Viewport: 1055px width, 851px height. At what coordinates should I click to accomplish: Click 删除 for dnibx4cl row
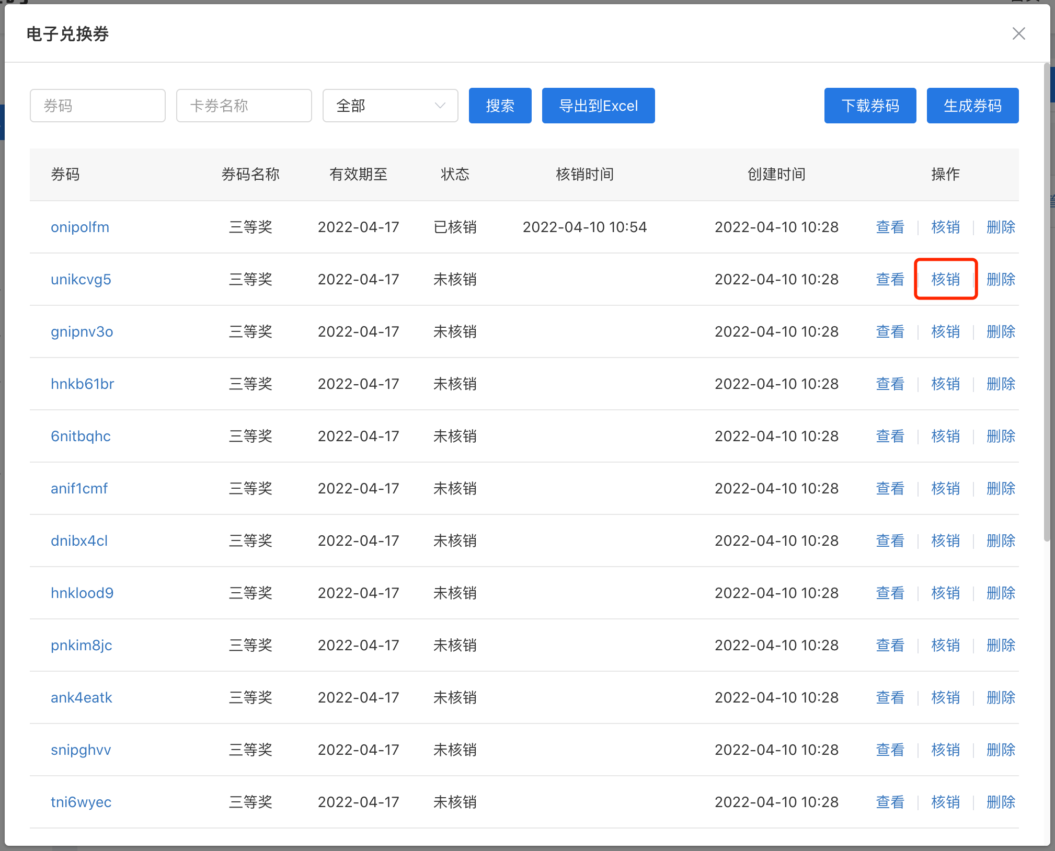tap(1001, 540)
